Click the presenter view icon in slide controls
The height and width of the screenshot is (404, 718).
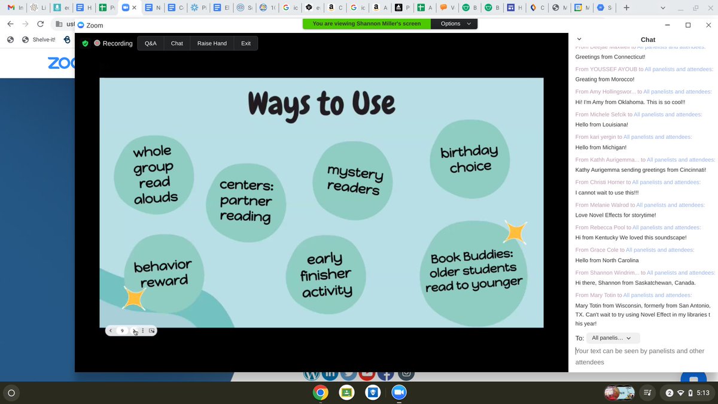(x=151, y=330)
